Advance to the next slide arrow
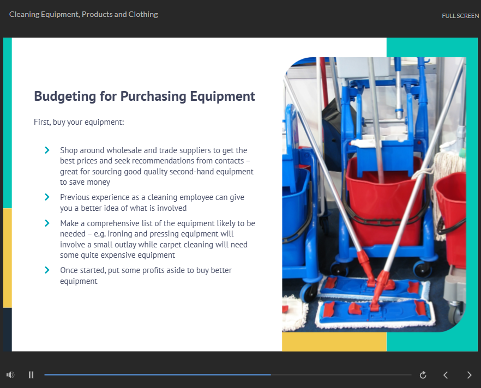This screenshot has height=388, width=481. [469, 375]
